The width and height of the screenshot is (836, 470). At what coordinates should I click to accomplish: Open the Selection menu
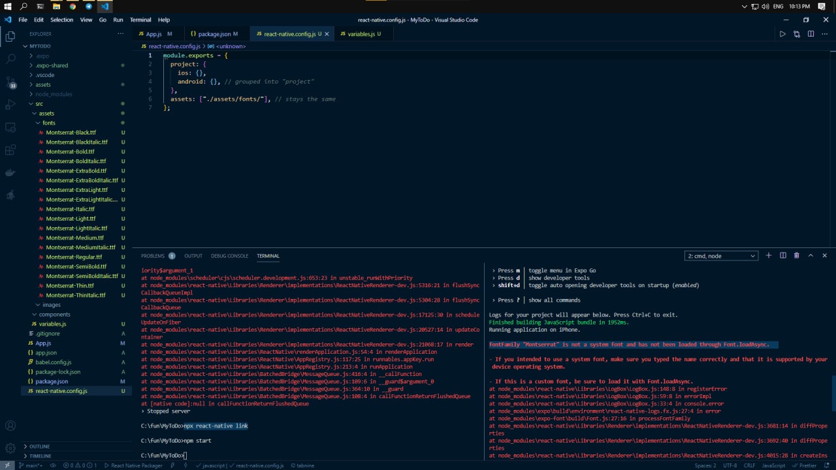(x=62, y=20)
